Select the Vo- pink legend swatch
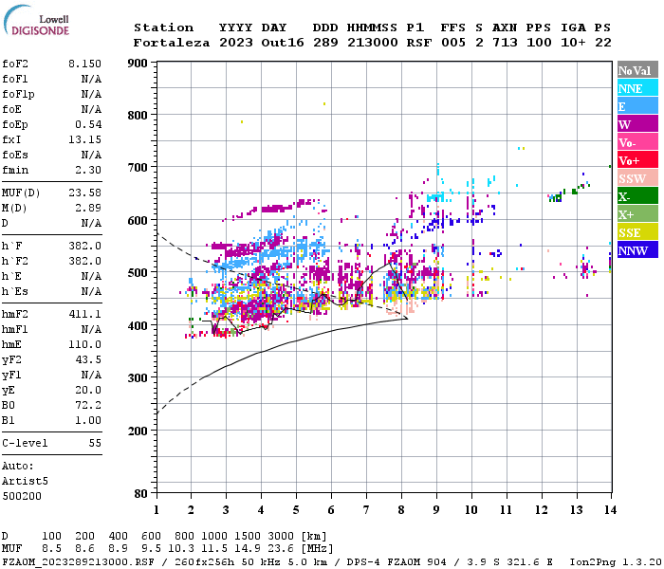 637,142
